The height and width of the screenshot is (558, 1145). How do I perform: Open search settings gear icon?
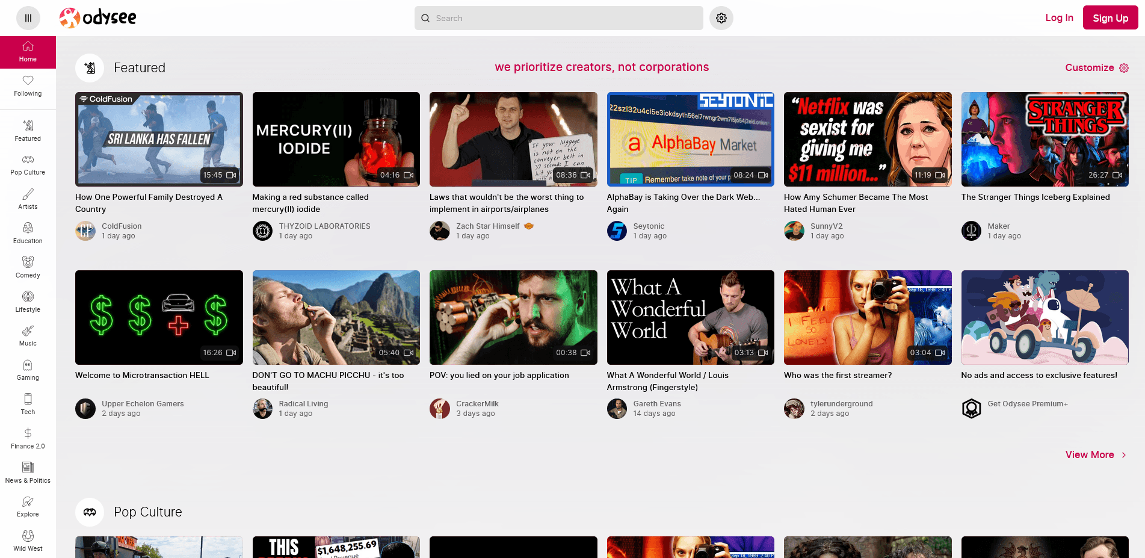(x=721, y=18)
